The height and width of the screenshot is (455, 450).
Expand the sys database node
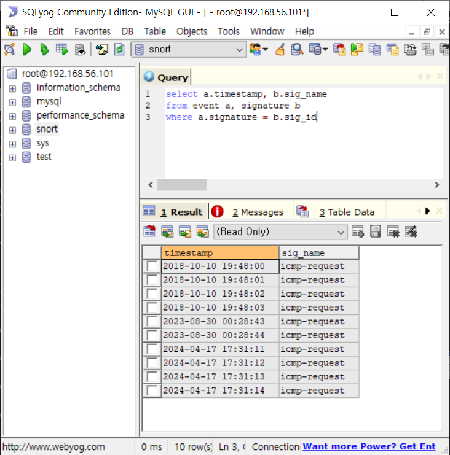[12, 144]
